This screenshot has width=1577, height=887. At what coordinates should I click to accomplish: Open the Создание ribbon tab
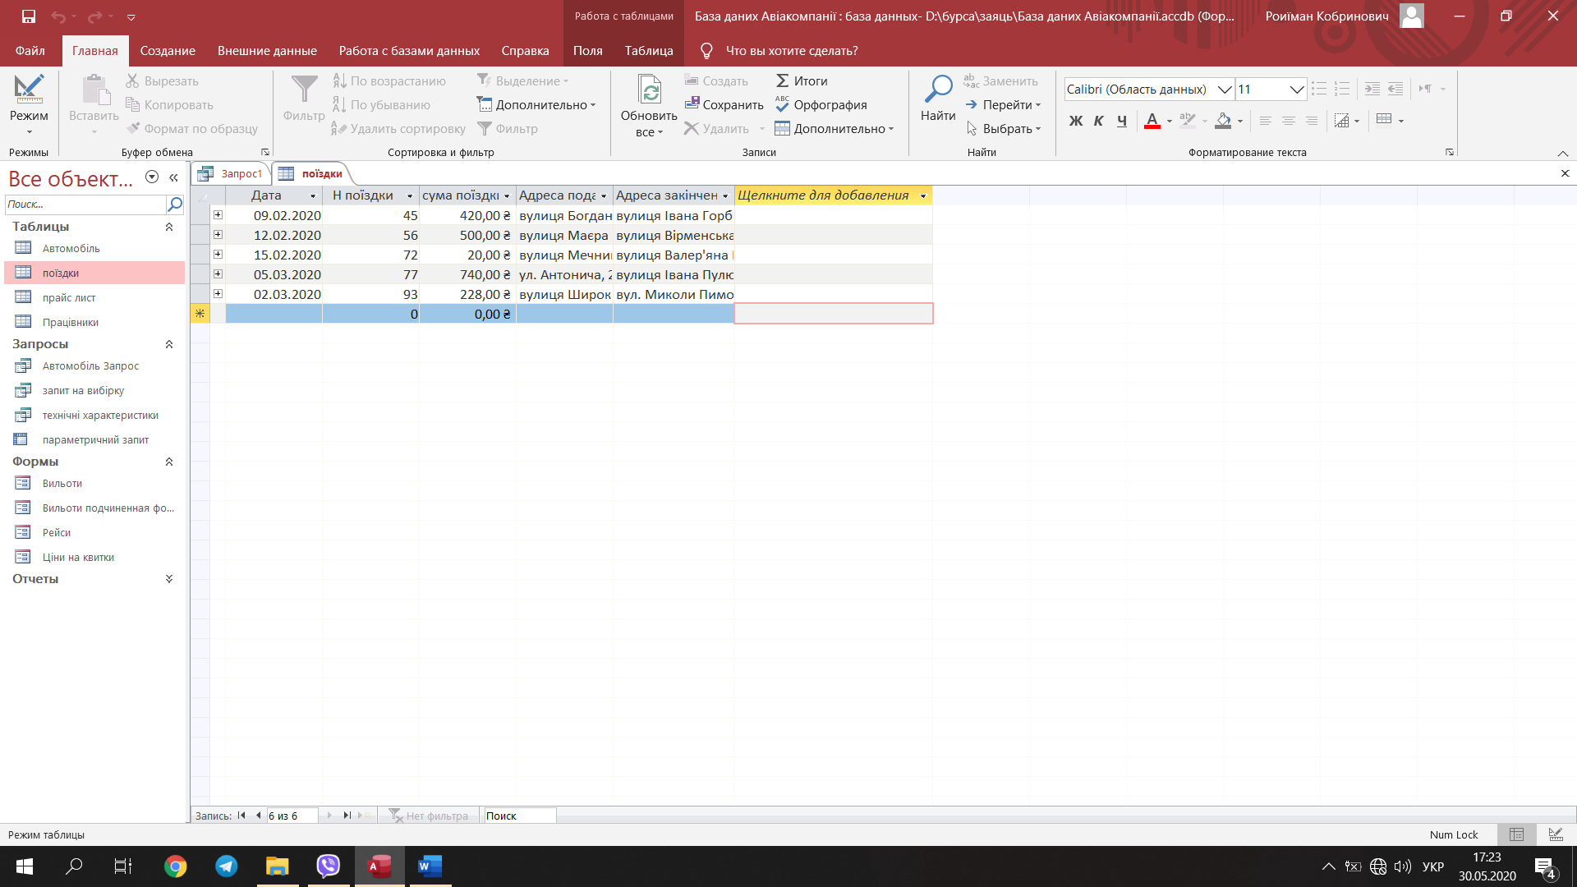tap(168, 51)
